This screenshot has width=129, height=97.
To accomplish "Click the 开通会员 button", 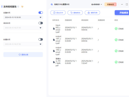I will tap(110, 4).
